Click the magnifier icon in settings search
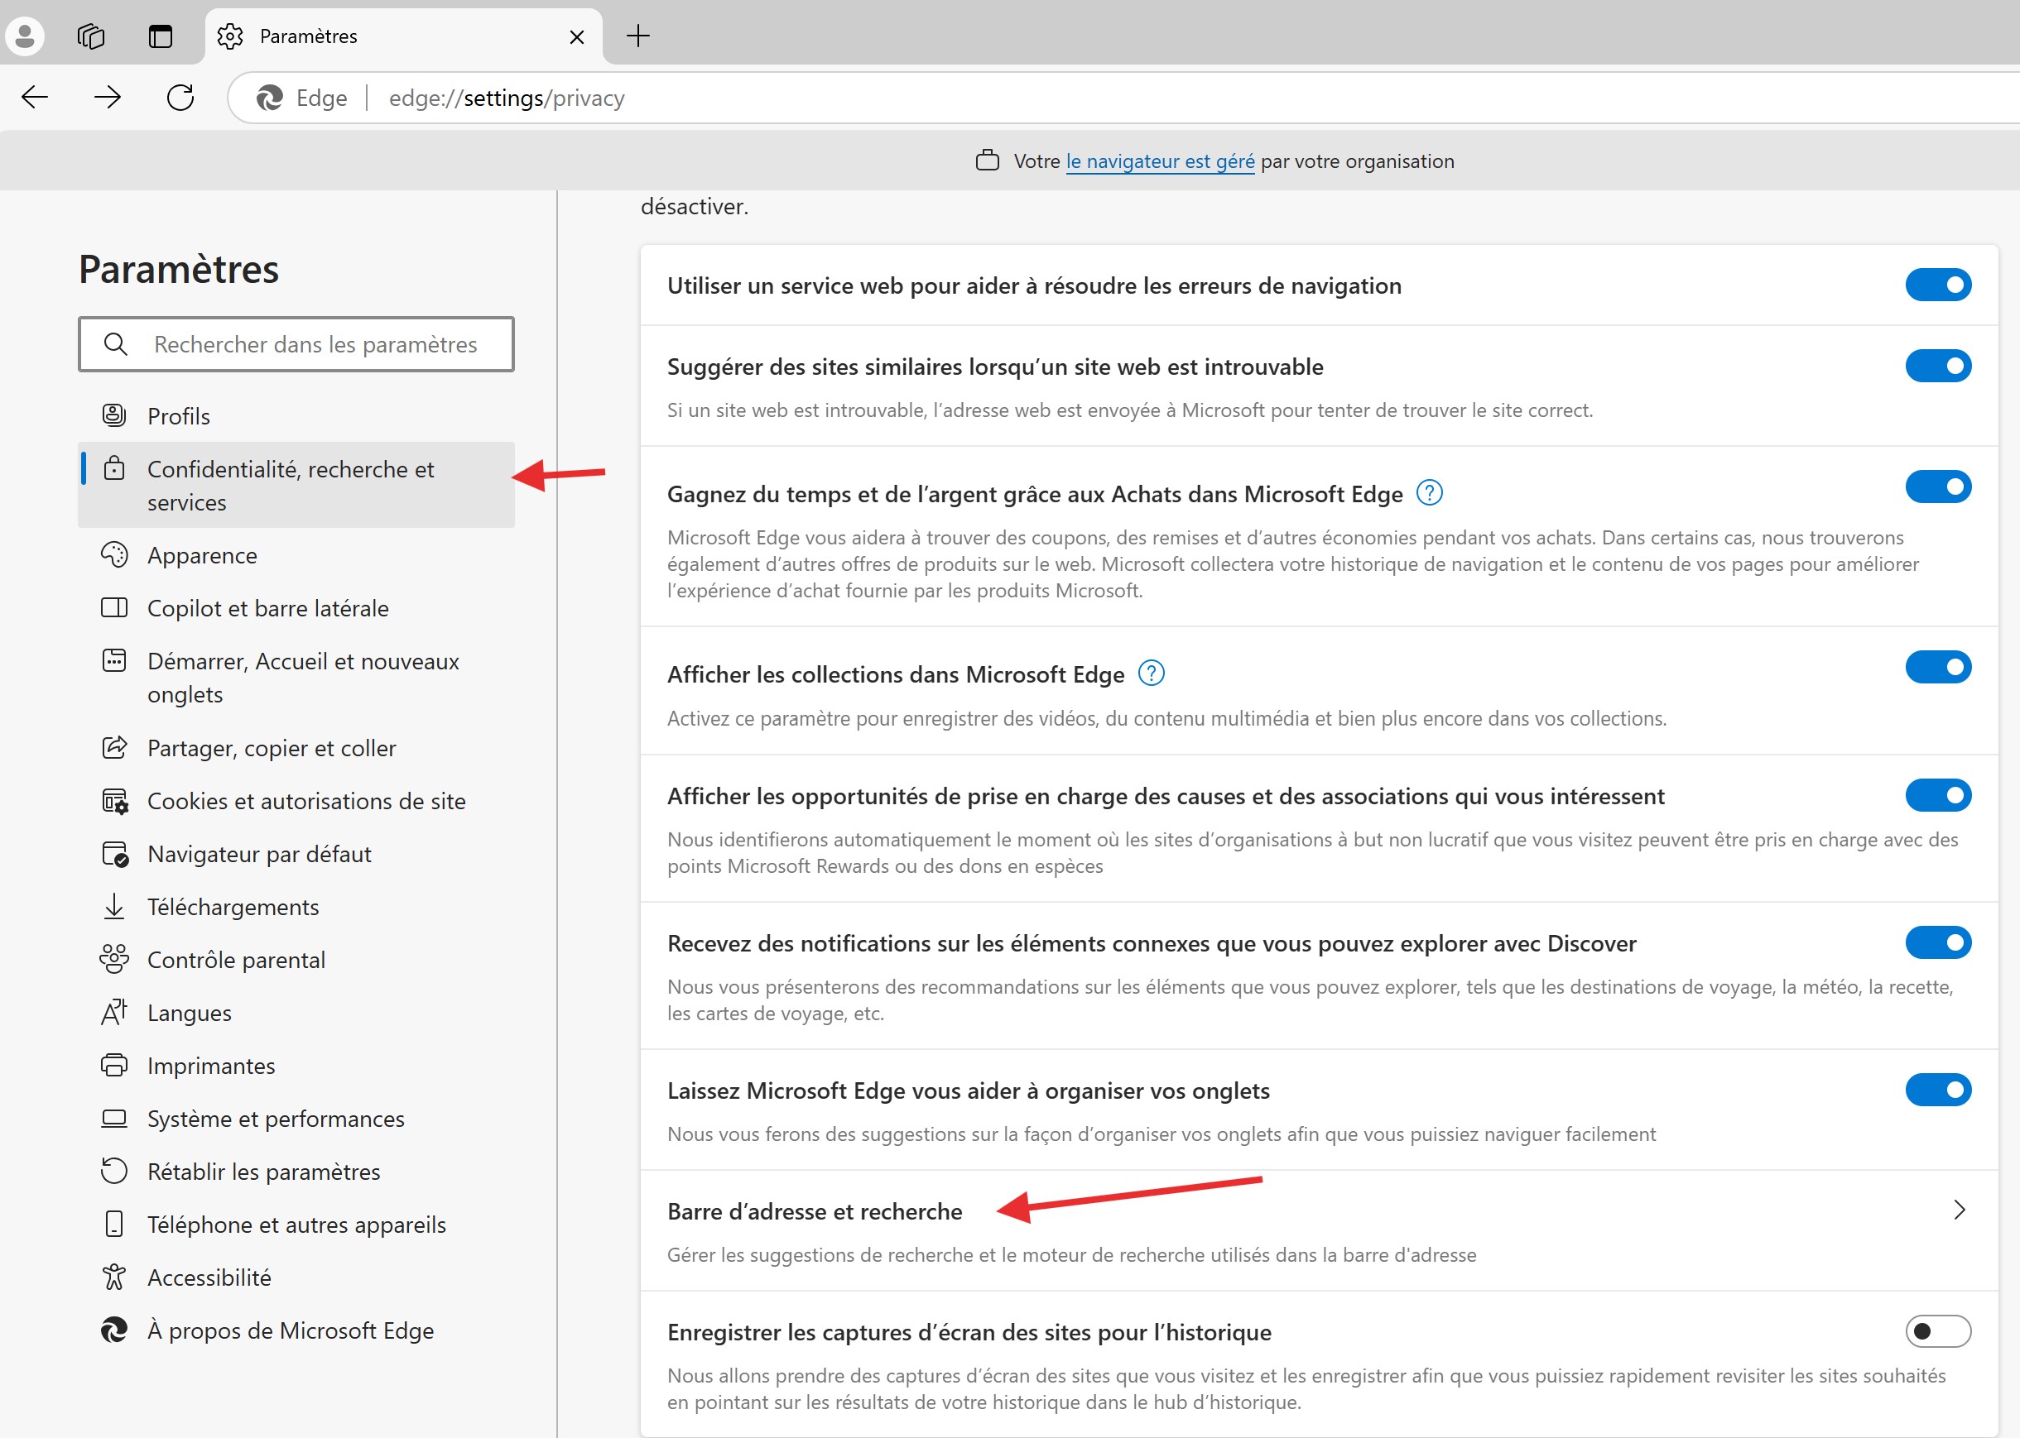 point(115,343)
